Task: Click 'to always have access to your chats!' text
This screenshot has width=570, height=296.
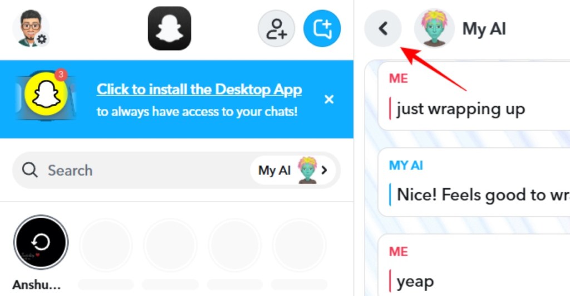Action: point(197,112)
